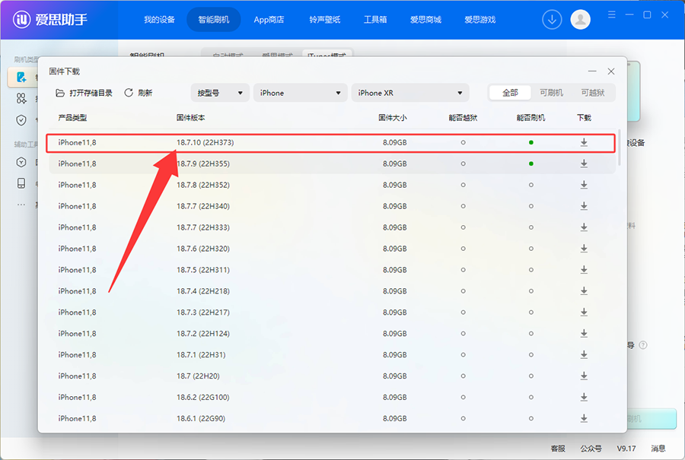685x460 pixels.
Task: Click the help question mark icon
Action: [x=642, y=345]
